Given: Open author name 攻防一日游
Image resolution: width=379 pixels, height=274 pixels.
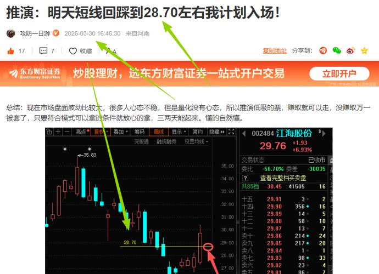Looking at the screenshot, I should [35, 33].
